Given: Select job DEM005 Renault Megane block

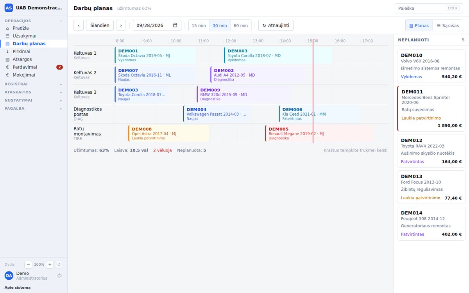Looking at the screenshot, I should [x=319, y=133].
